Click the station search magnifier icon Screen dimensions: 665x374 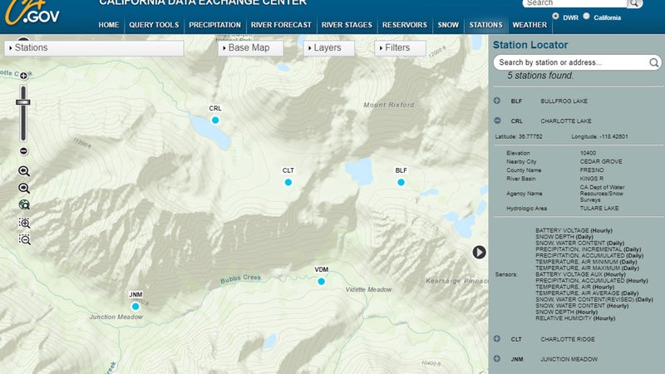(x=653, y=63)
